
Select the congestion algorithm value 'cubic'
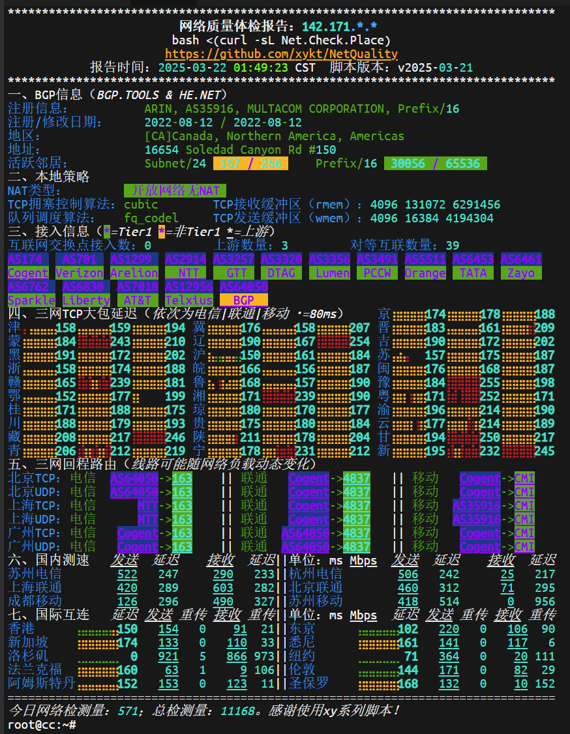click(x=141, y=205)
